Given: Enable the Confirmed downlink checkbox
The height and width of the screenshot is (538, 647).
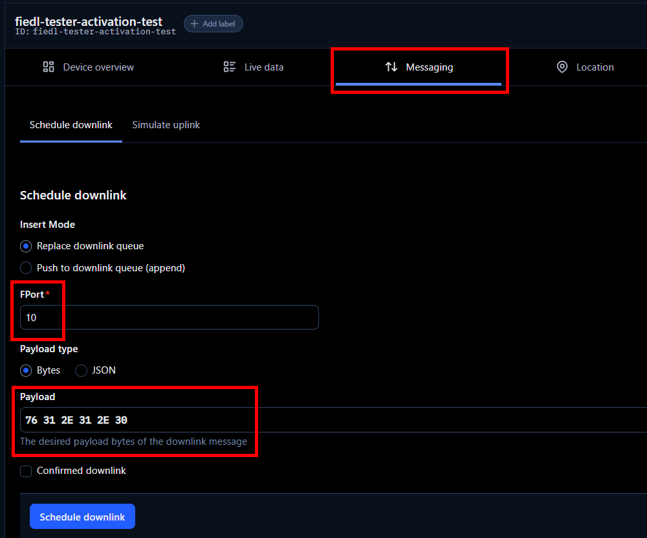Looking at the screenshot, I should (x=26, y=471).
